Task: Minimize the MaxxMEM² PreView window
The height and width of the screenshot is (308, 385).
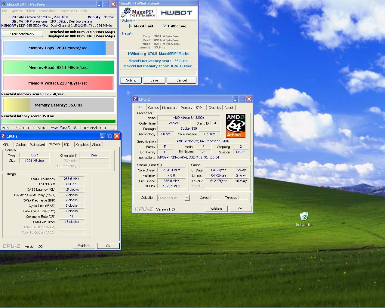Action: [x=99, y=4]
